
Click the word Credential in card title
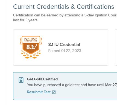pyautogui.click(x=70, y=45)
